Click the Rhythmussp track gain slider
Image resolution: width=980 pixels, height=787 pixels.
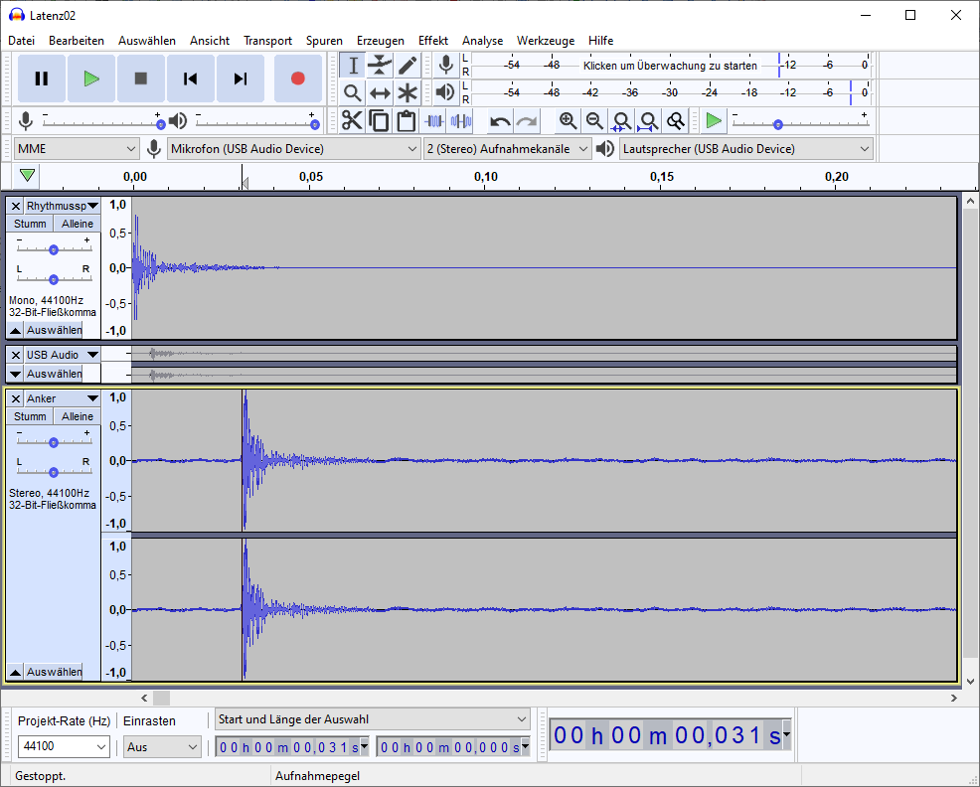(x=54, y=248)
